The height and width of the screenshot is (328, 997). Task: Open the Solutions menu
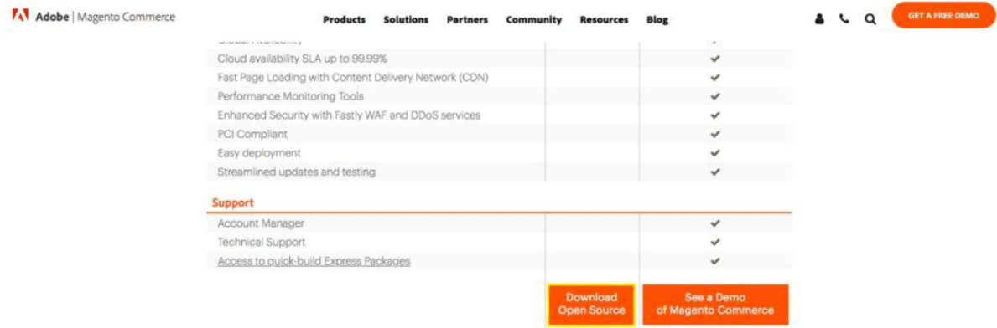point(406,20)
